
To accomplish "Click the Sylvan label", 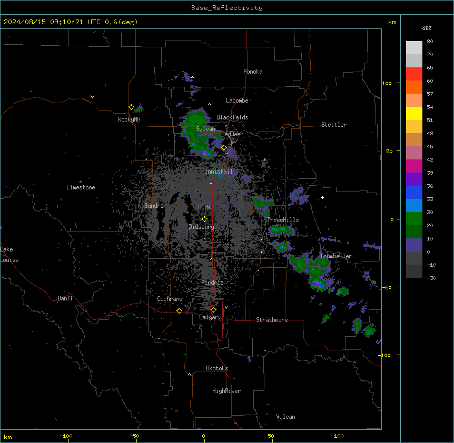I will tap(205, 129).
